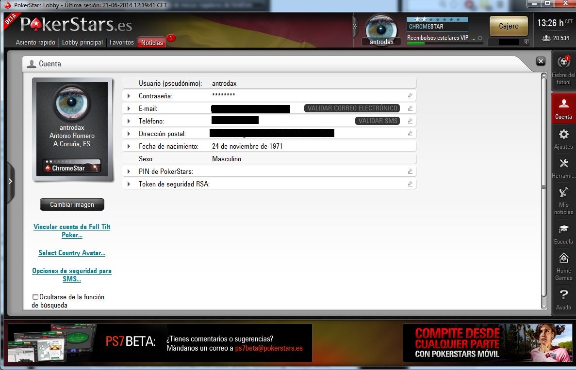Open Herramientas tools sidebar icon
The width and height of the screenshot is (576, 370).
(x=563, y=168)
